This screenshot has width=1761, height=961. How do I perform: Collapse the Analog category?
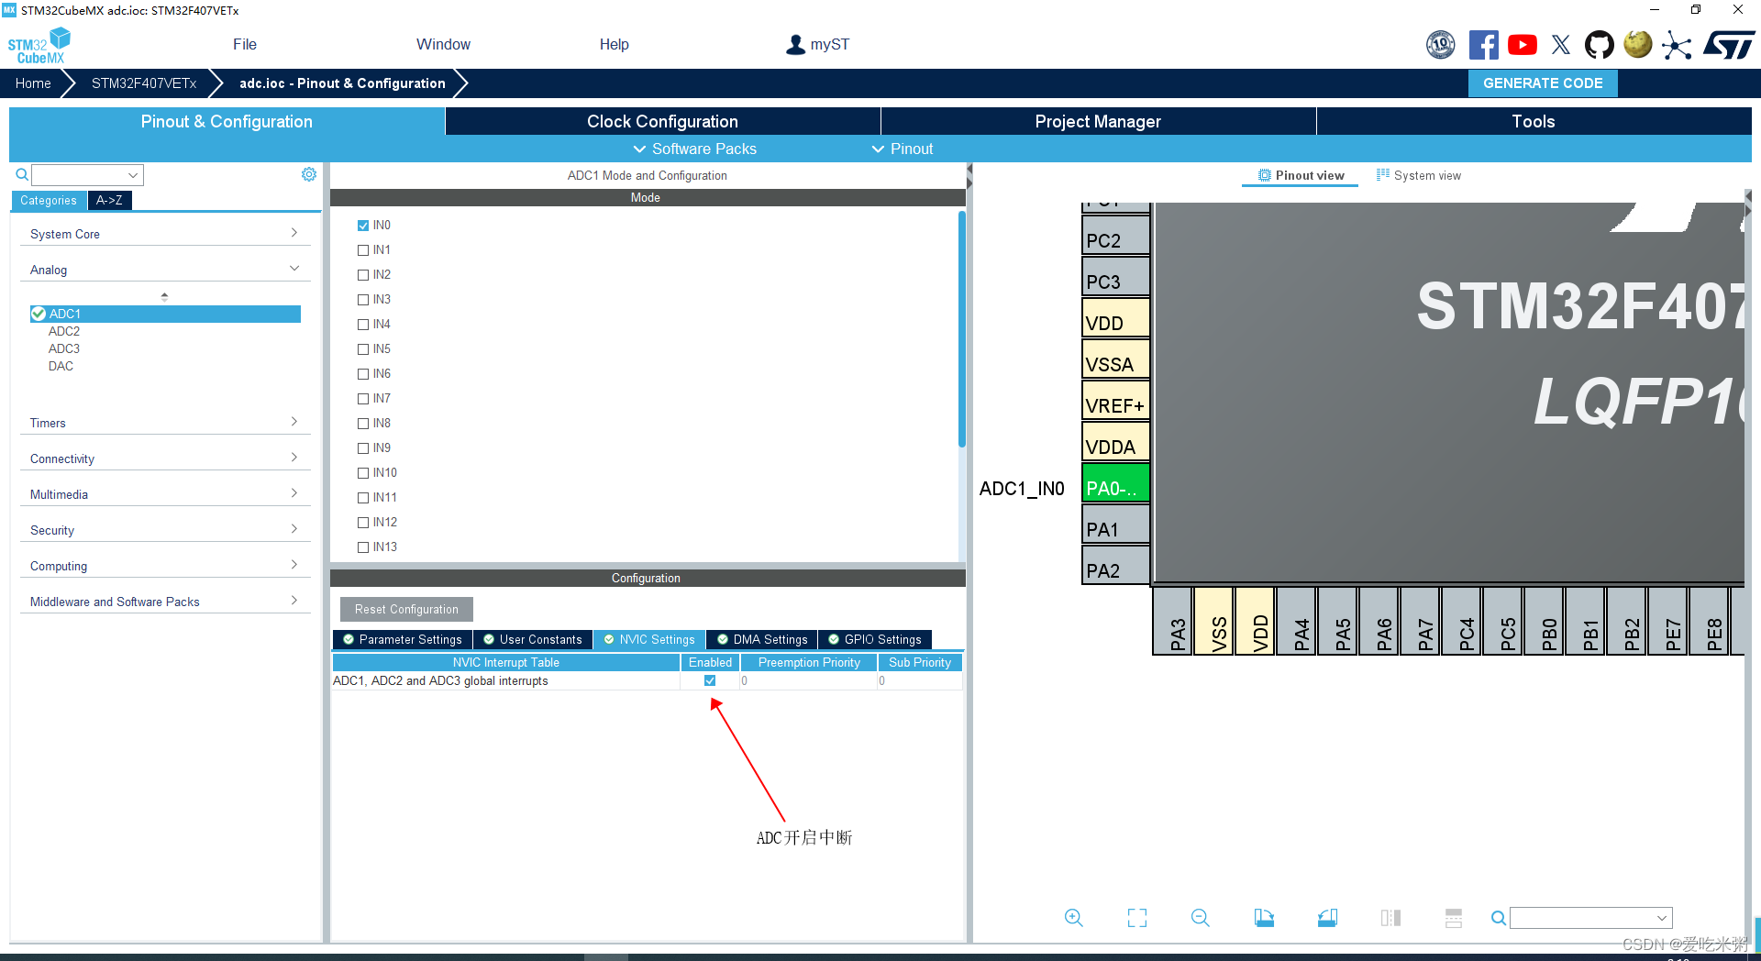pyautogui.click(x=165, y=270)
